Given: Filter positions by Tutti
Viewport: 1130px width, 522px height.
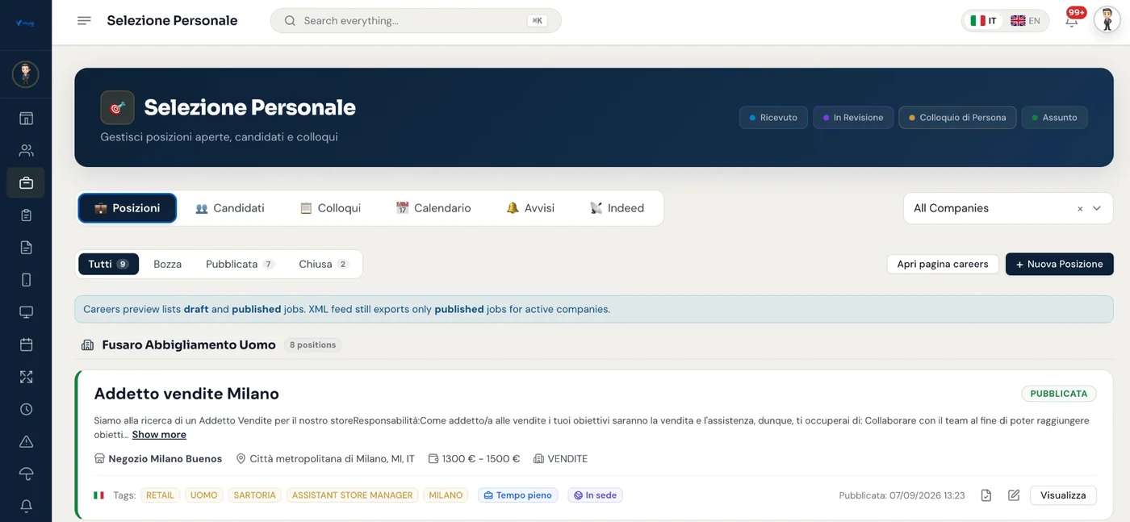Looking at the screenshot, I should click(108, 264).
